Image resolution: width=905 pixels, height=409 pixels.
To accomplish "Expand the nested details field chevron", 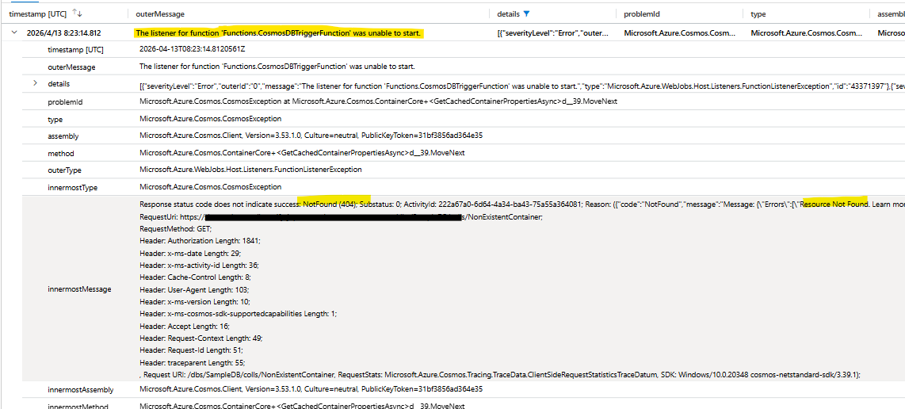I will coord(35,83).
